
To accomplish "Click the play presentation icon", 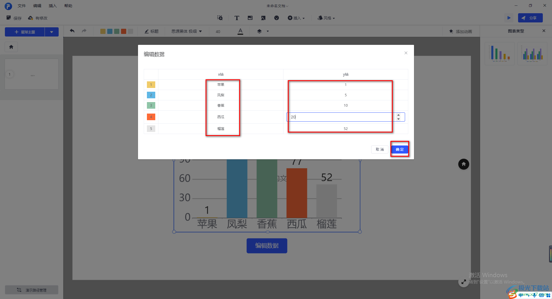I will pos(509,18).
